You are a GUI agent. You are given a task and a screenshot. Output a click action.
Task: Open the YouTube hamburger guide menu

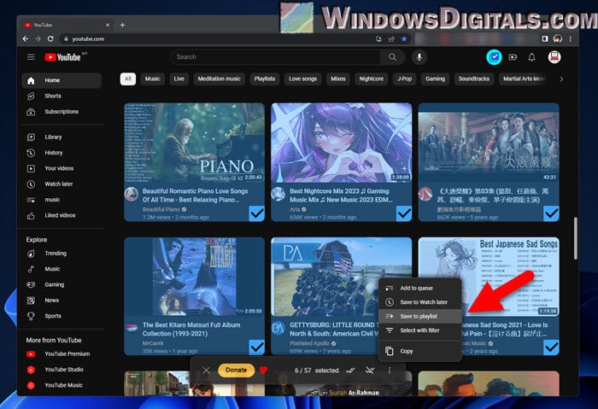(31, 57)
